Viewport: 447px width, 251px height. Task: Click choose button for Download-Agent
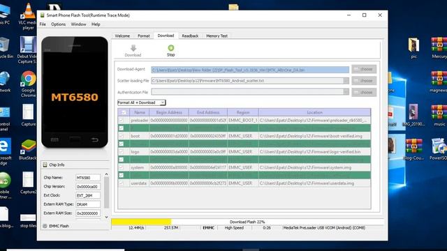364,69
